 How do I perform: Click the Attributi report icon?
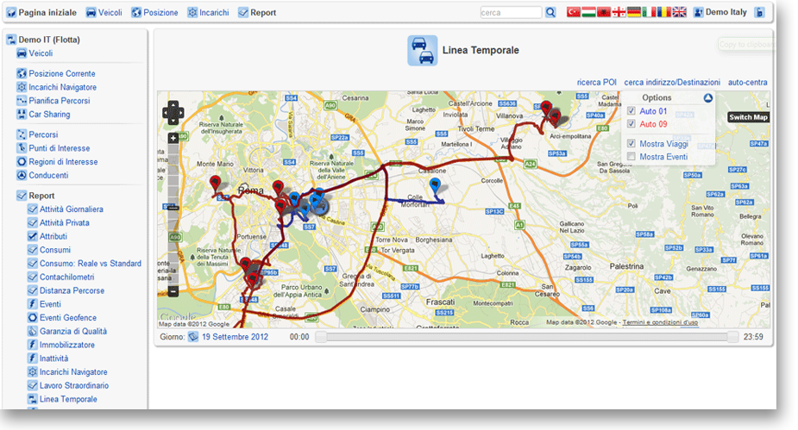(x=33, y=236)
